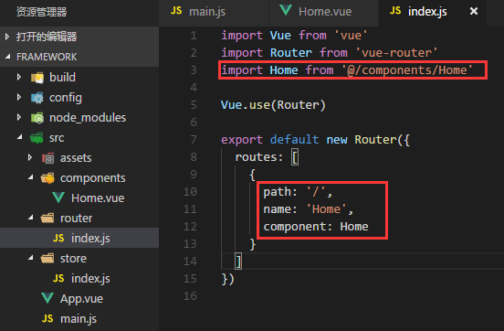Click line number 3 in the gutter
This screenshot has width=504, height=331.
pos(194,69)
